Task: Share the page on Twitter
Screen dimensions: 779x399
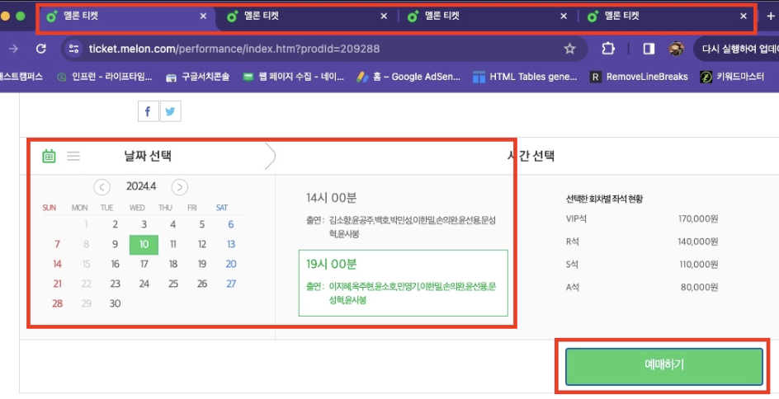Action: point(170,111)
